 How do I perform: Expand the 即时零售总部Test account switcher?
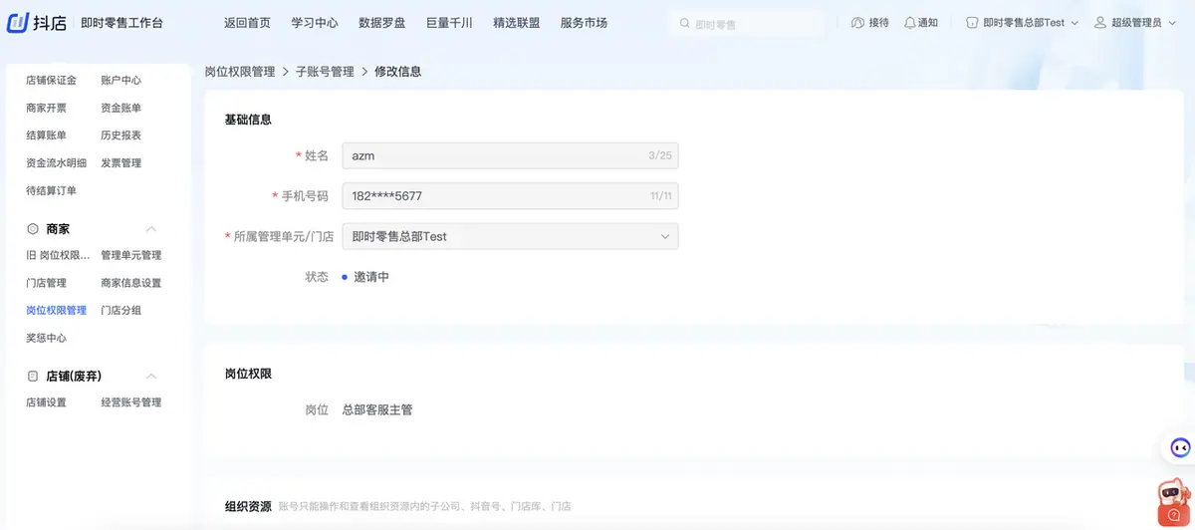[1075, 23]
